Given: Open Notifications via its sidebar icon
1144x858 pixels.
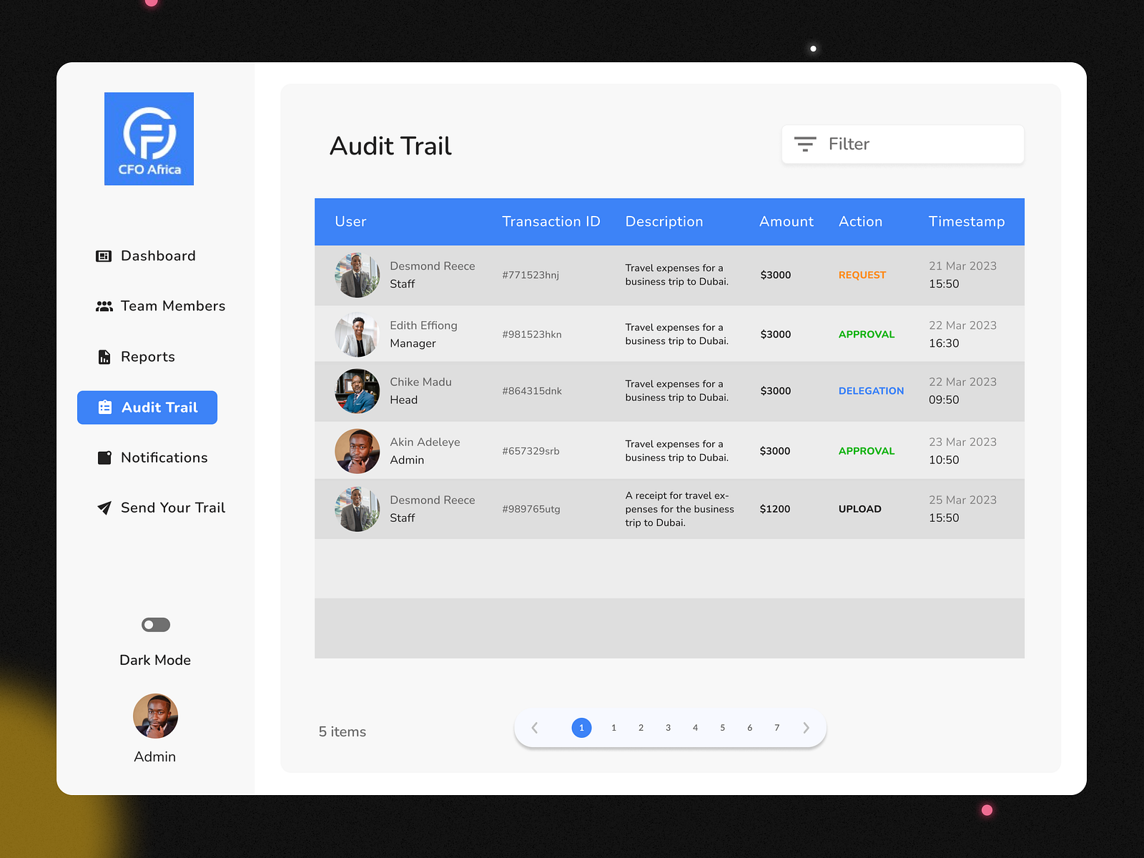Looking at the screenshot, I should pos(103,458).
